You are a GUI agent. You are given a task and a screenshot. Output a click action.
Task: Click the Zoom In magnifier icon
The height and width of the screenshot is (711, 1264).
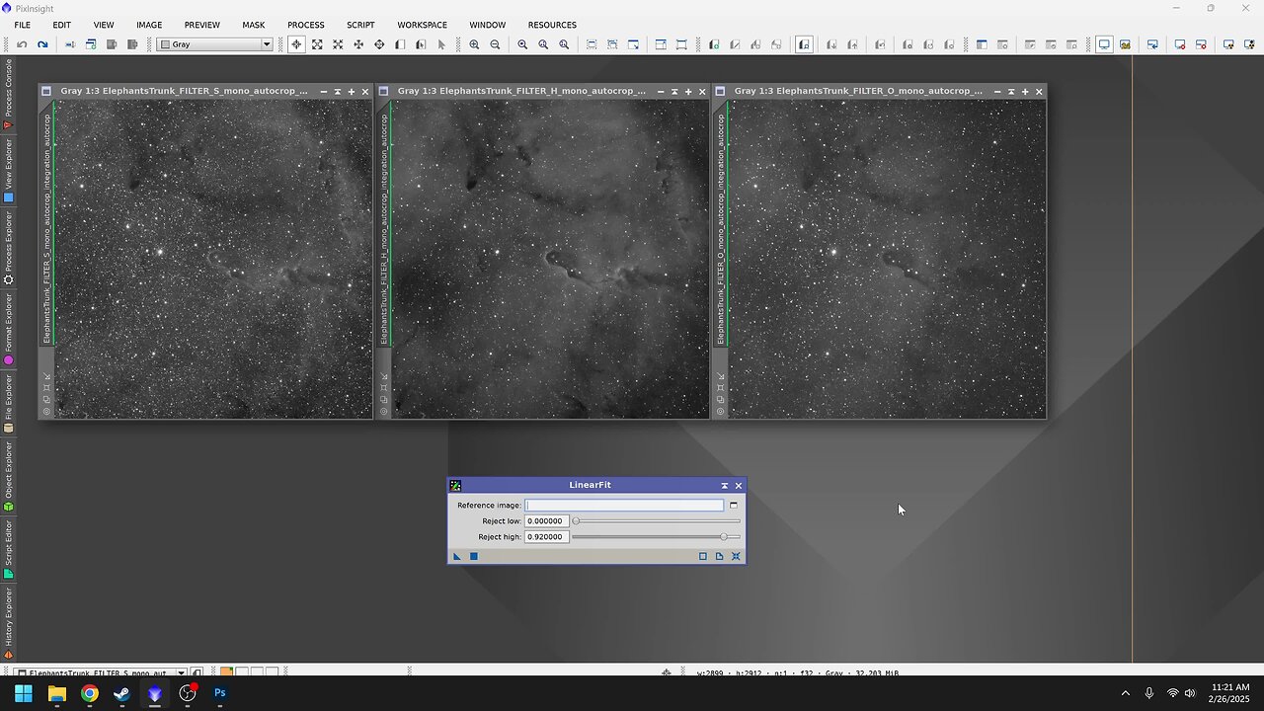pos(474,44)
